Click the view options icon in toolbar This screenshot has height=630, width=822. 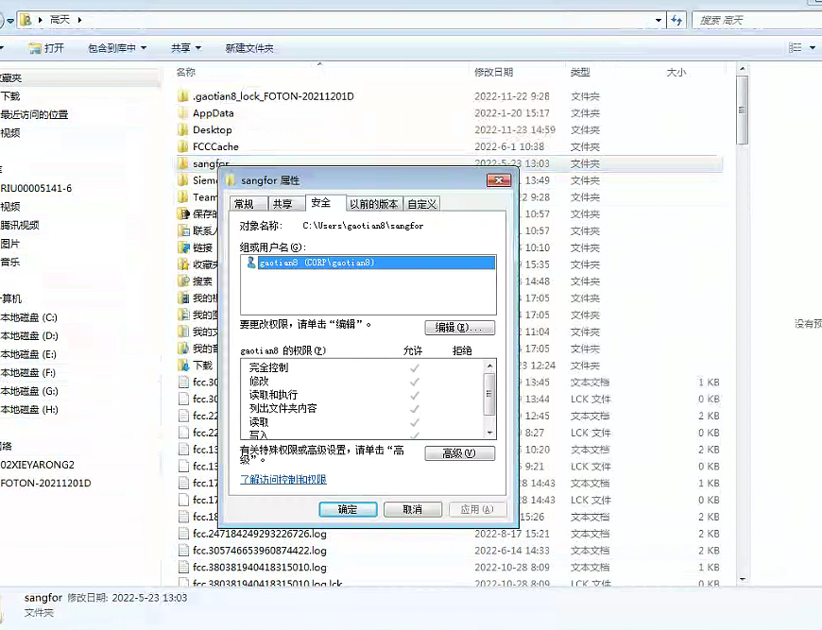point(795,47)
